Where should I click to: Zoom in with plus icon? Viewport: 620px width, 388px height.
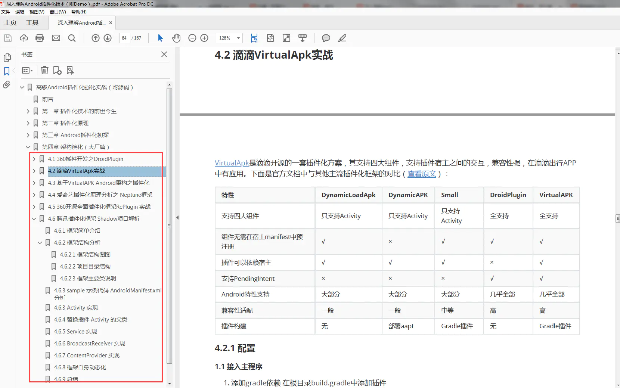click(x=204, y=38)
